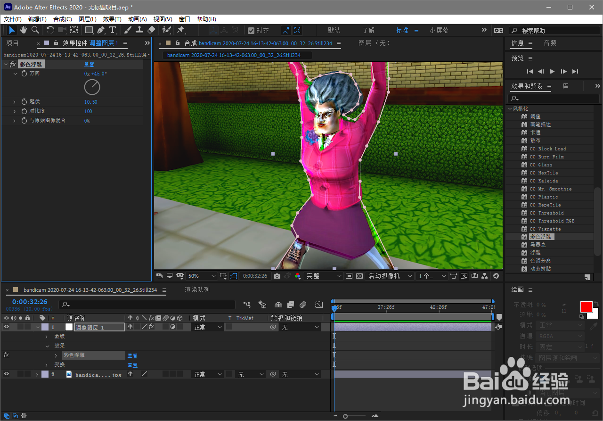Toggle frame blending for the timeline
The height and width of the screenshot is (421, 603).
291,305
